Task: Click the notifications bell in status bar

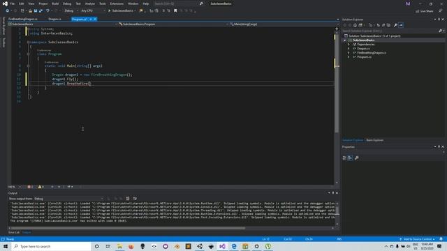Action: click(441, 239)
